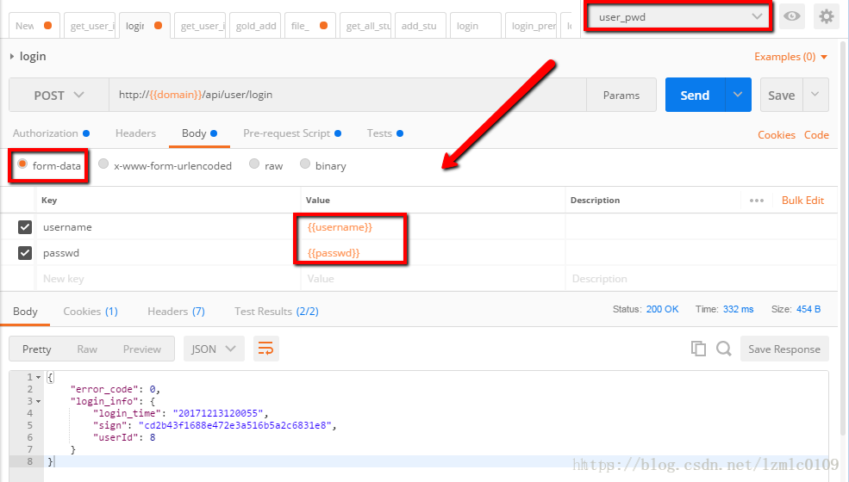
Task: Expand the Examples (0) dropdown
Action: (790, 57)
